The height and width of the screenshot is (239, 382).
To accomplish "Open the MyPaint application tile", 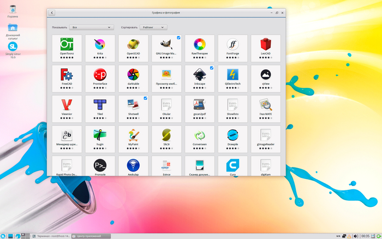I will (x=133, y=135).
